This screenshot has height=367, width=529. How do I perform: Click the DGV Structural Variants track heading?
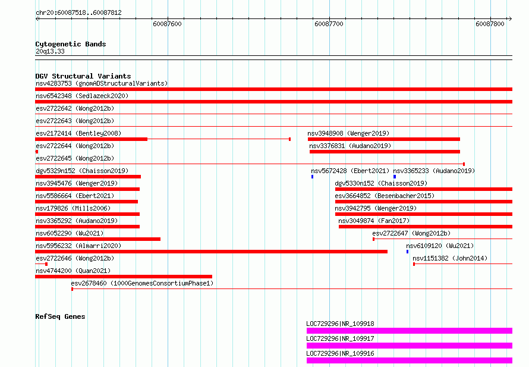83,76
